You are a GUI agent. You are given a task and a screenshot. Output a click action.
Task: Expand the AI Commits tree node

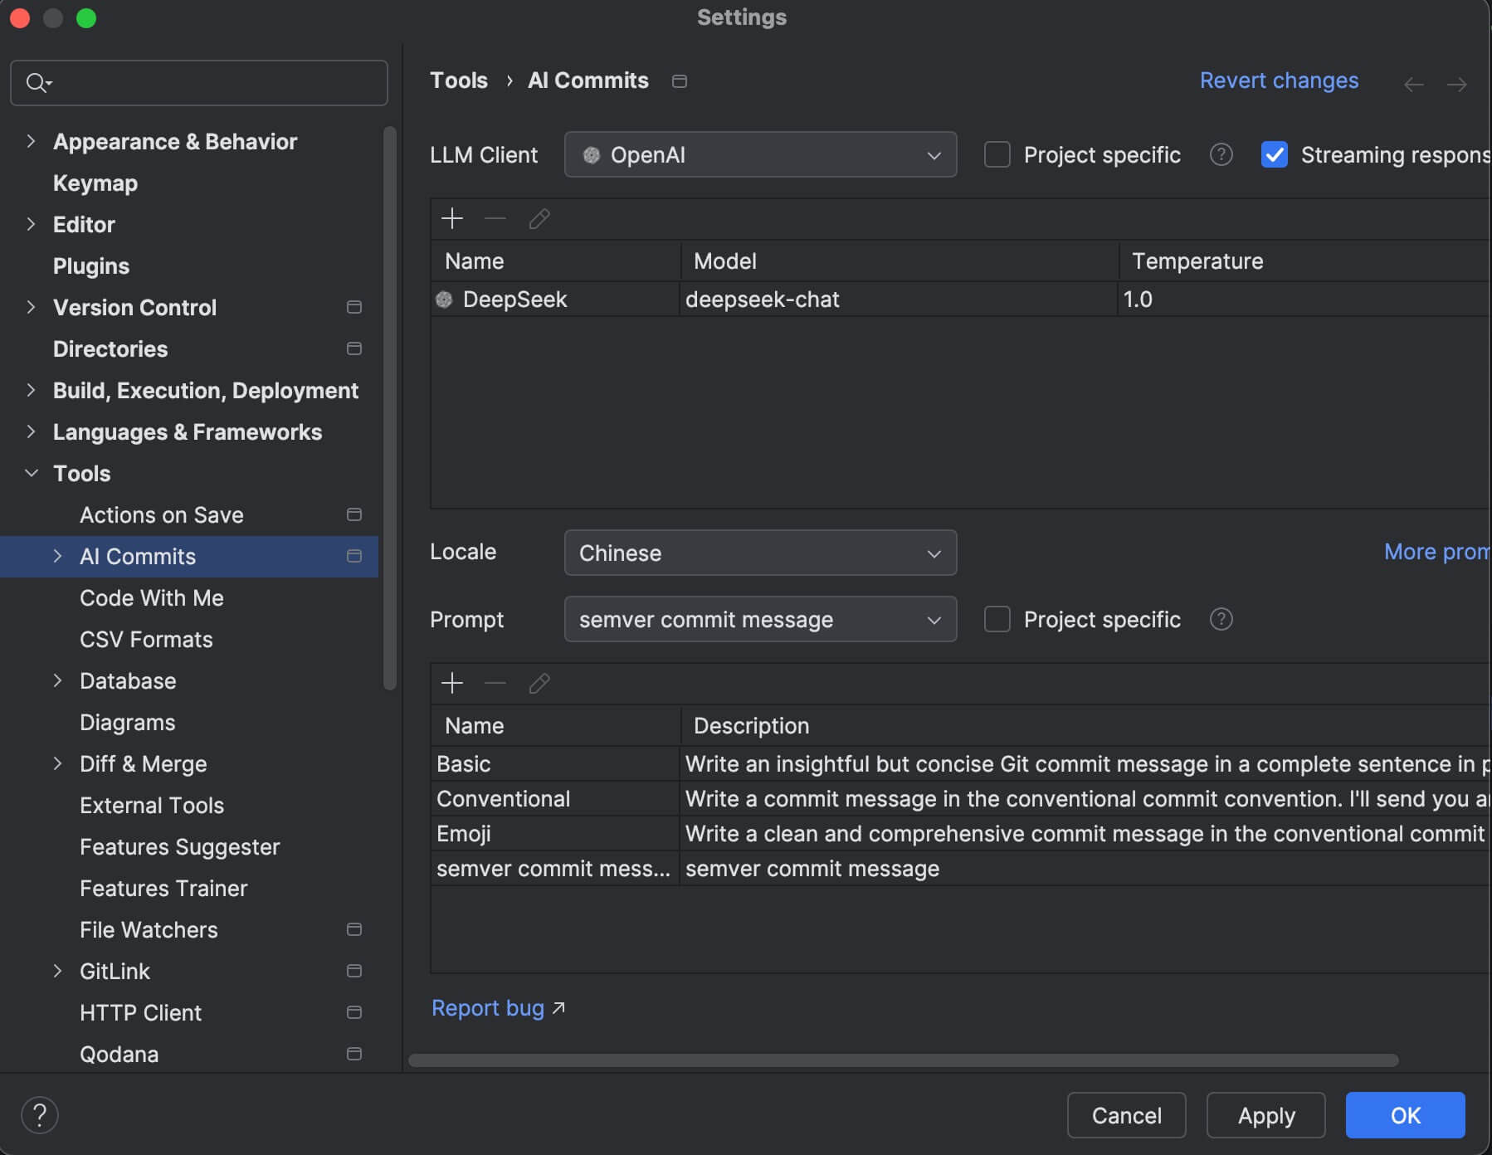tap(57, 556)
